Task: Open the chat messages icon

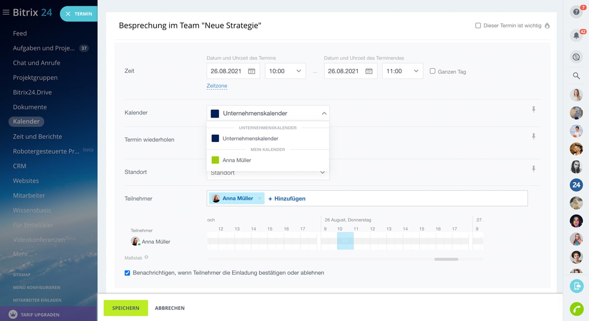Action: tap(576, 57)
